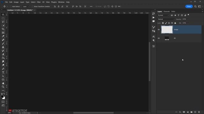Open workspace switcher dropdown
The image size is (204, 114).
click(x=200, y=6)
